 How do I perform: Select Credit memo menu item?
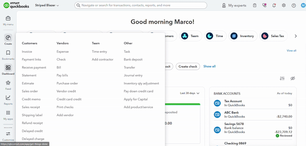[x=31, y=99]
